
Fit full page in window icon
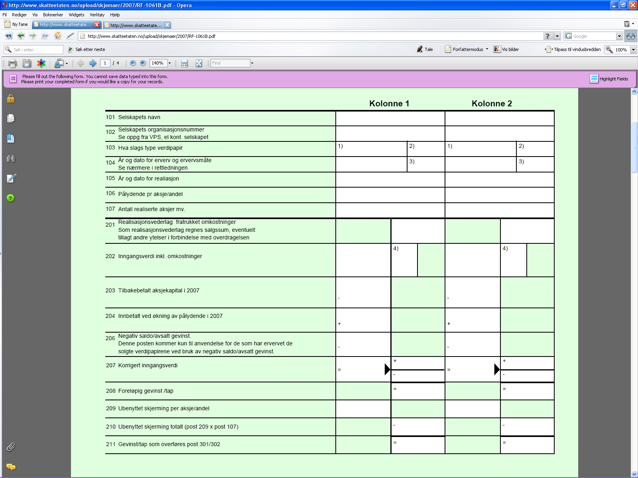tap(199, 63)
